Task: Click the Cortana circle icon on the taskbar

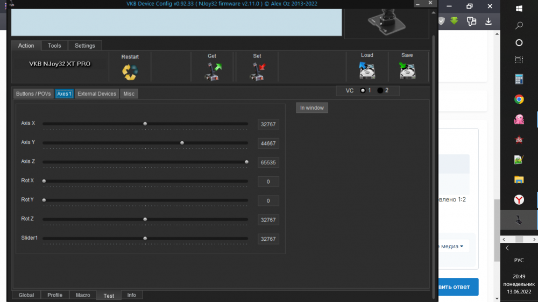Action: tap(519, 42)
